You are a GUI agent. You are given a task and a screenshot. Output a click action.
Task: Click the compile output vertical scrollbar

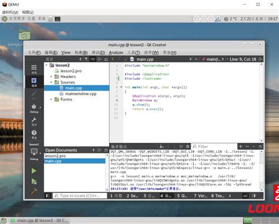tap(261, 170)
